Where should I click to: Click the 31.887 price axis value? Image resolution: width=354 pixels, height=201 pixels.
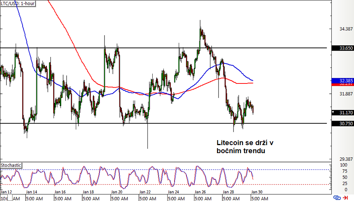pyautogui.click(x=346, y=94)
